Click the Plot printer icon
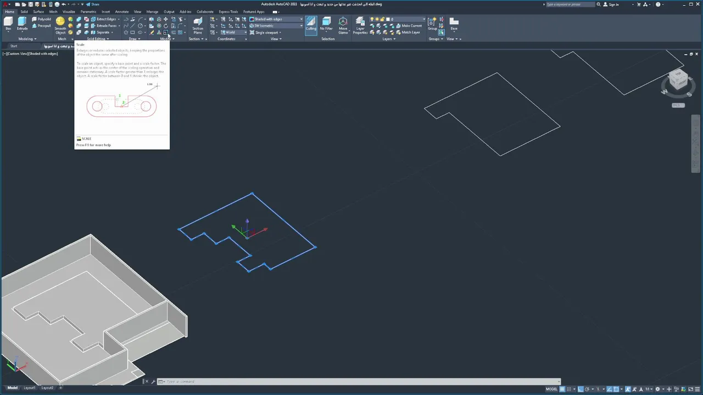 click(x=57, y=4)
